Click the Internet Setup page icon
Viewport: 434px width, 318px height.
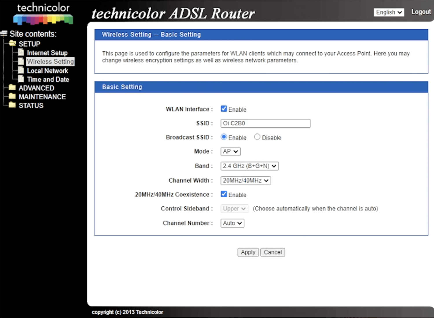(x=21, y=52)
